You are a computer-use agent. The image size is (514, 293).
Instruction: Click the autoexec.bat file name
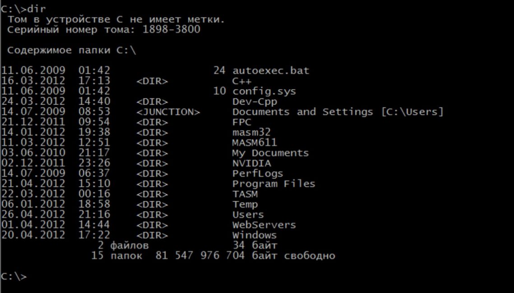pos(271,70)
